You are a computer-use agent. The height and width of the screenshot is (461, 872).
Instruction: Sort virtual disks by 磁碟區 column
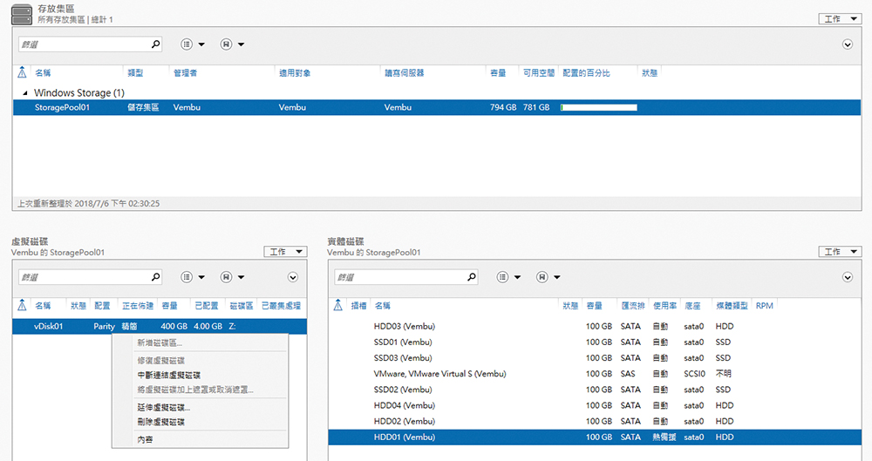point(242,306)
